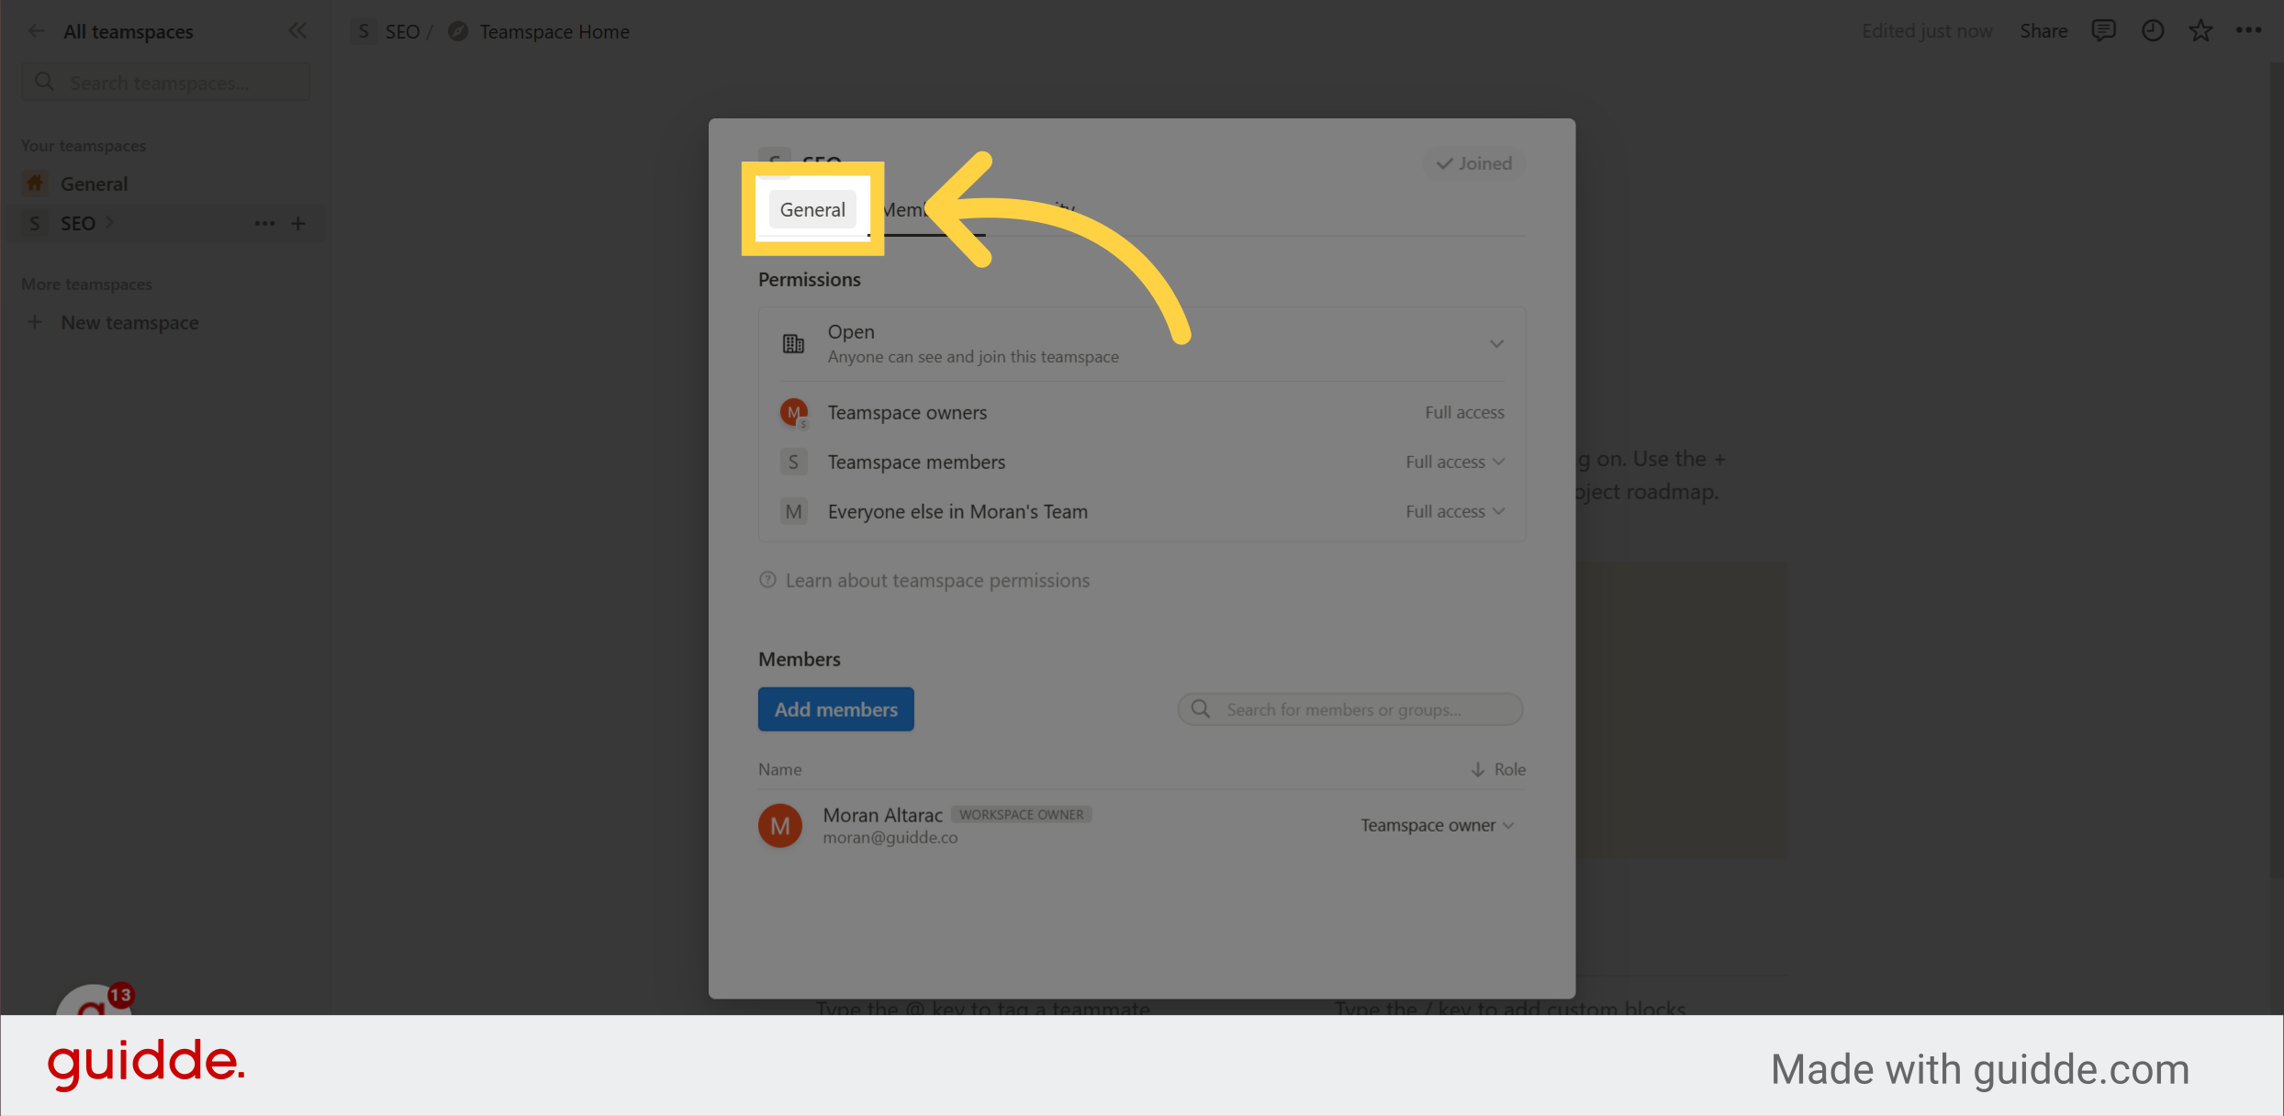The image size is (2284, 1116).
Task: Click the Add members button
Action: pos(835,709)
